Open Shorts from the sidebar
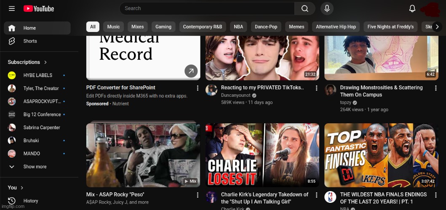 [x=30, y=41]
